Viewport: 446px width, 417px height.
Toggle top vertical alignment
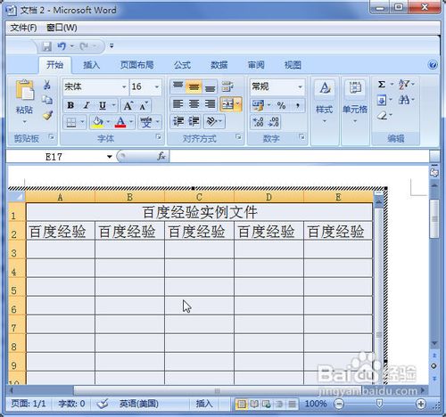coord(178,86)
